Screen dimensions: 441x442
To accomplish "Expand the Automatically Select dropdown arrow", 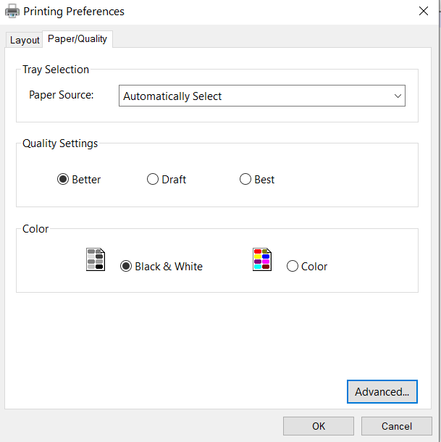I will [x=397, y=96].
